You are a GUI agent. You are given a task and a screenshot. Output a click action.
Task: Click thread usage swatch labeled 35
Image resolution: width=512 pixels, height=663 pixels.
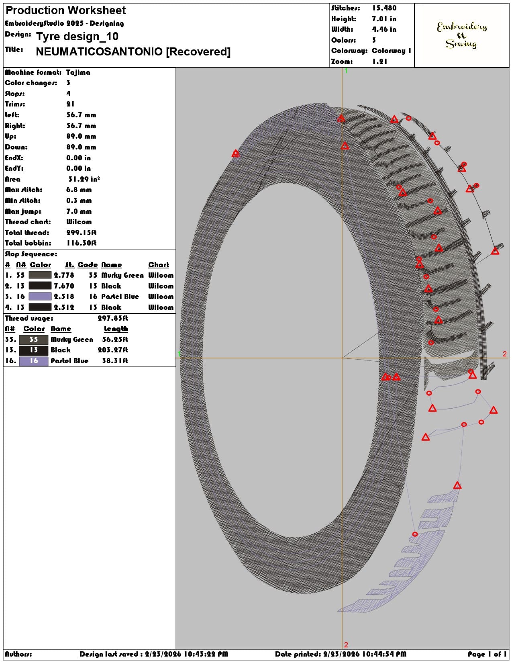coord(33,340)
